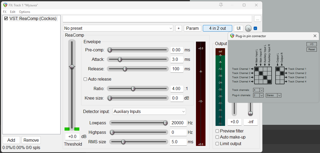
Task: Click the Threshold vertical slider handle
Action: (72, 67)
